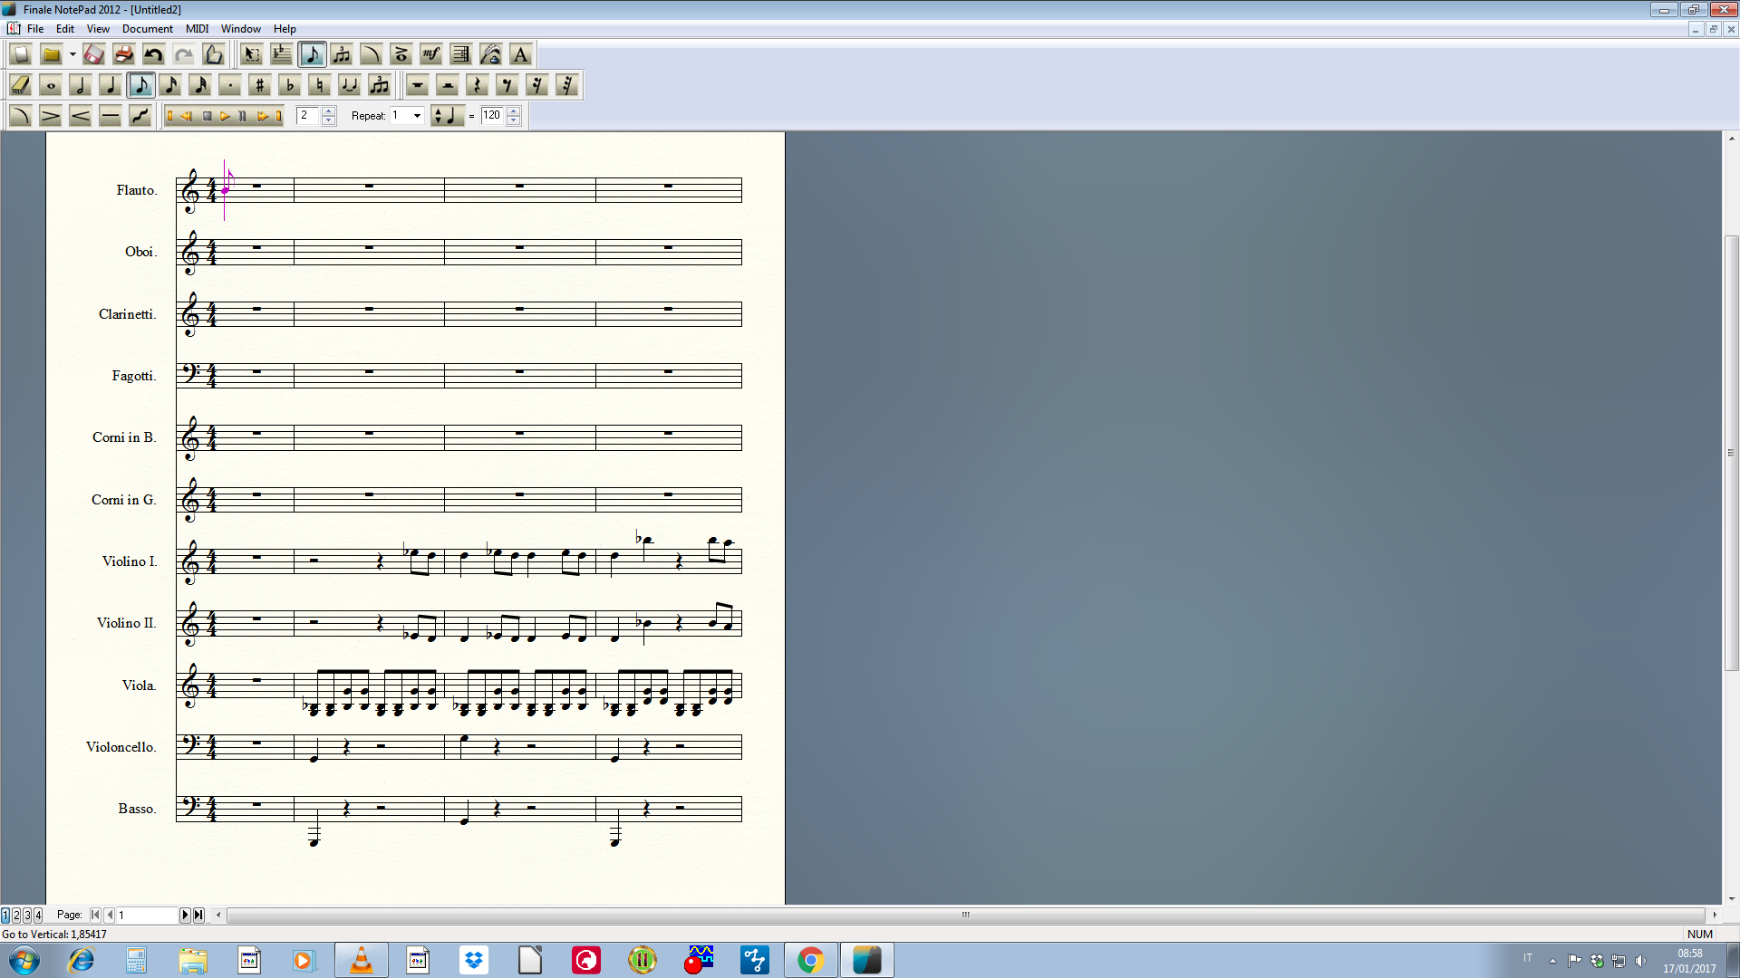Jump to last page button
1740x978 pixels.
coord(198,916)
